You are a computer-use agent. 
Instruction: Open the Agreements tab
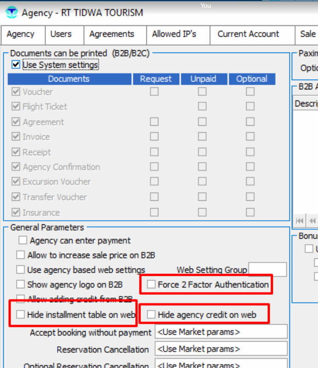tap(112, 34)
